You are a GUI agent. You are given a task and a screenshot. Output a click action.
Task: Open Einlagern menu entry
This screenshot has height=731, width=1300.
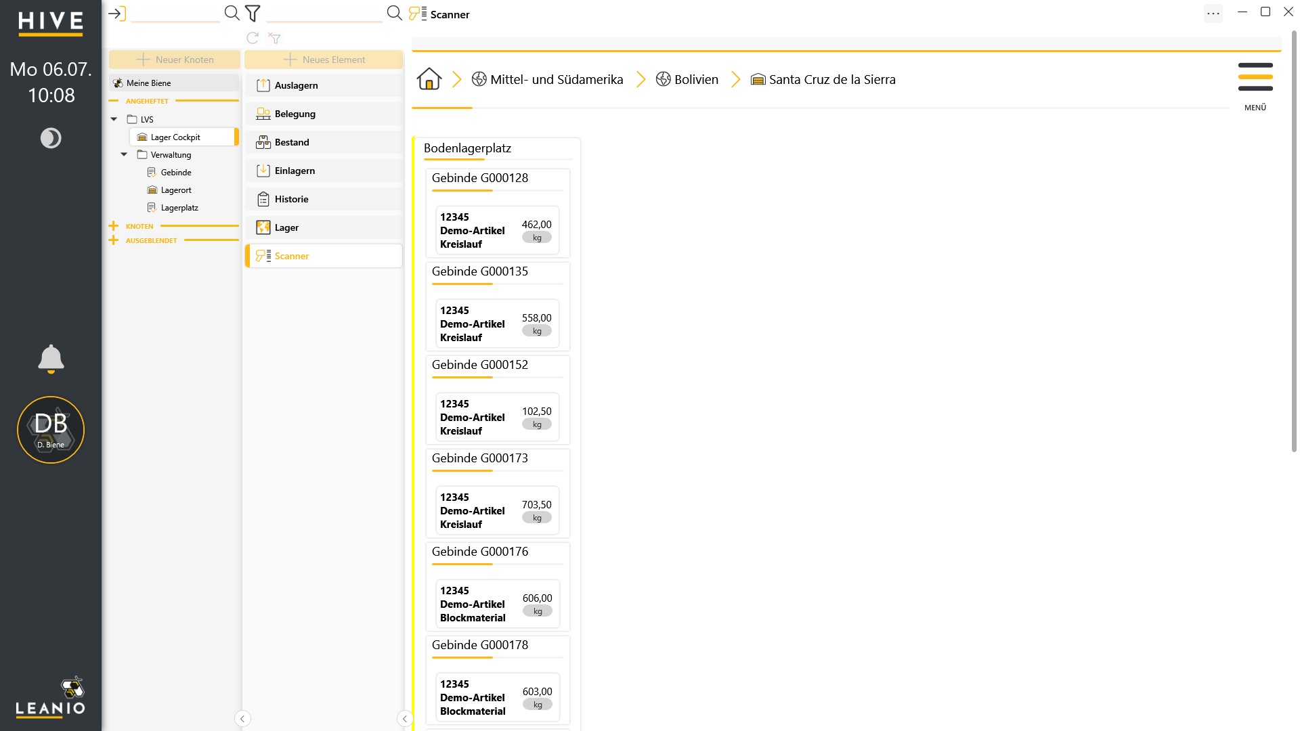[324, 171]
